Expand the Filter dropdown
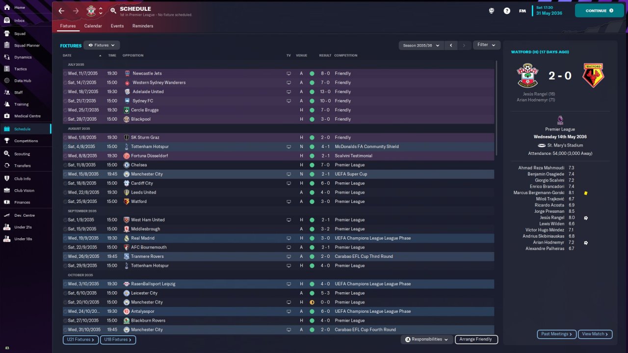This screenshot has height=353, width=628. click(x=487, y=45)
